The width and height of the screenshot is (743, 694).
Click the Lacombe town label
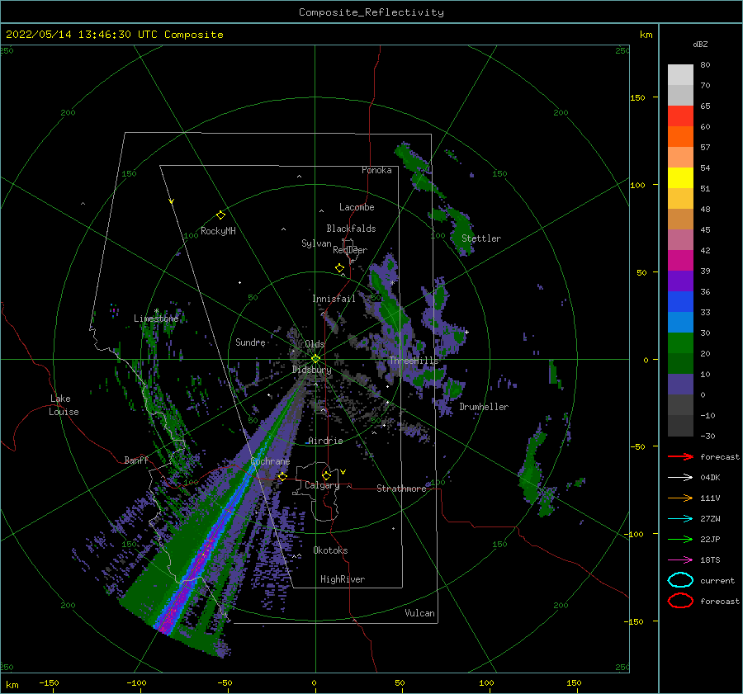pyautogui.click(x=357, y=207)
